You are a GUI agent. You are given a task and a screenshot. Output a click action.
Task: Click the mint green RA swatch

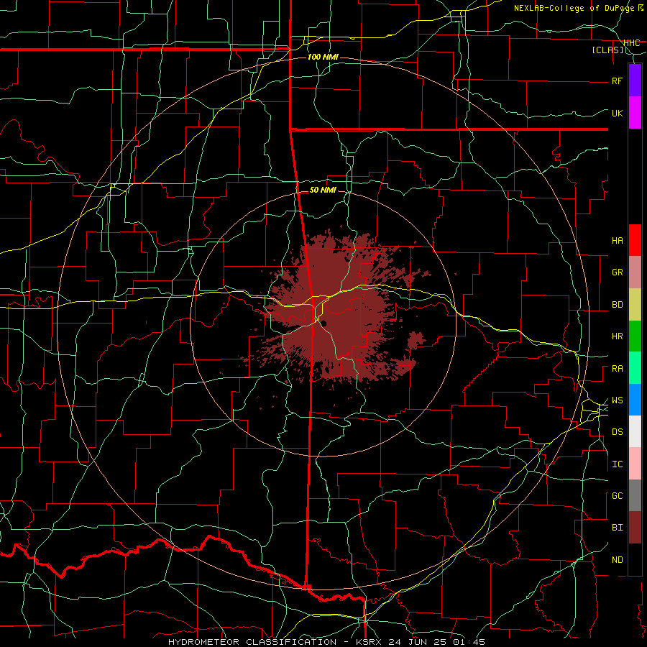pos(635,368)
